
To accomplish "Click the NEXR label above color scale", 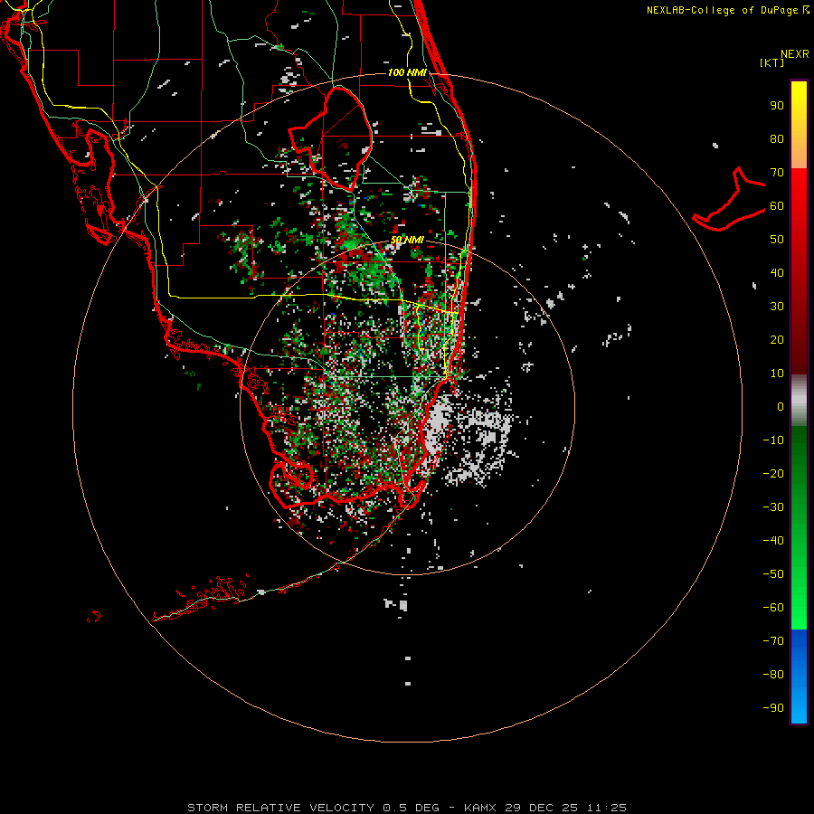I will tap(795, 54).
